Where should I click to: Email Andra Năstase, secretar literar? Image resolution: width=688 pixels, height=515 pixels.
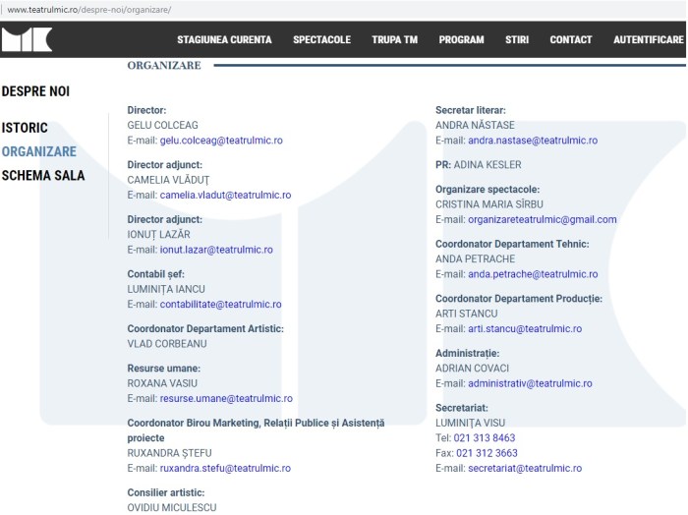pyautogui.click(x=532, y=141)
